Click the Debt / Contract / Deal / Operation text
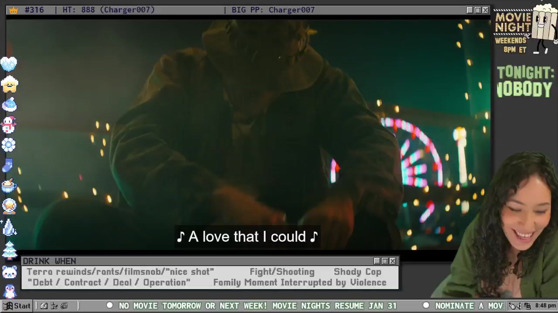558x313 pixels. 109,283
